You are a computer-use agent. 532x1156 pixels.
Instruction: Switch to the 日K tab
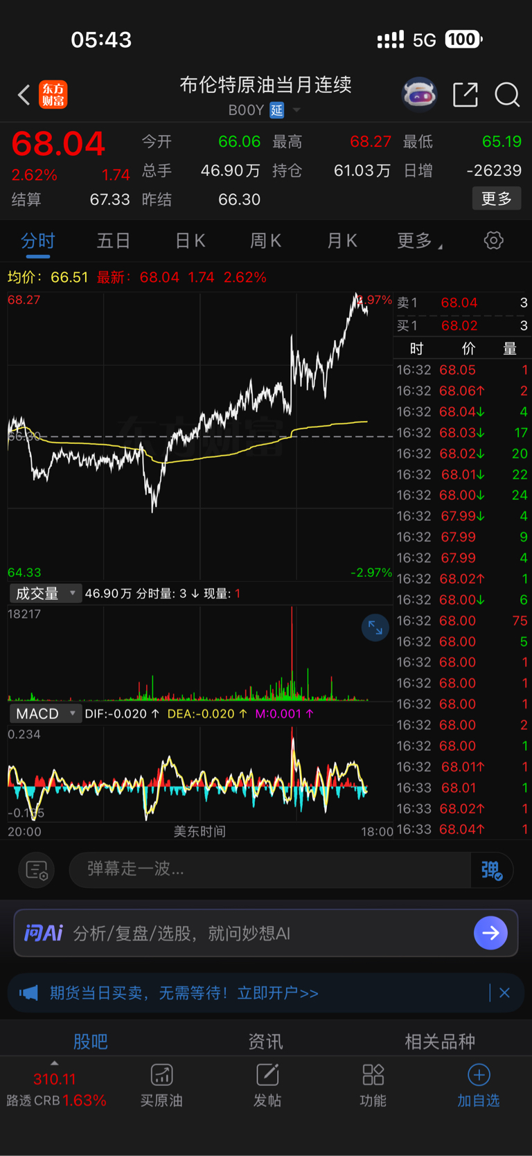pyautogui.click(x=190, y=240)
